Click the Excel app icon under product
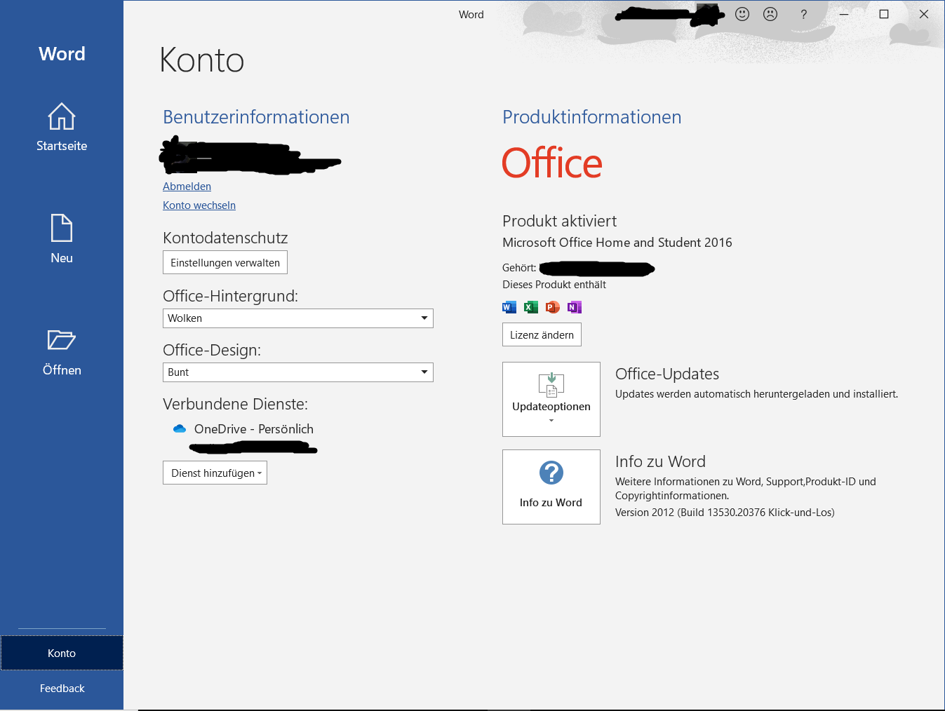945x711 pixels. point(531,307)
